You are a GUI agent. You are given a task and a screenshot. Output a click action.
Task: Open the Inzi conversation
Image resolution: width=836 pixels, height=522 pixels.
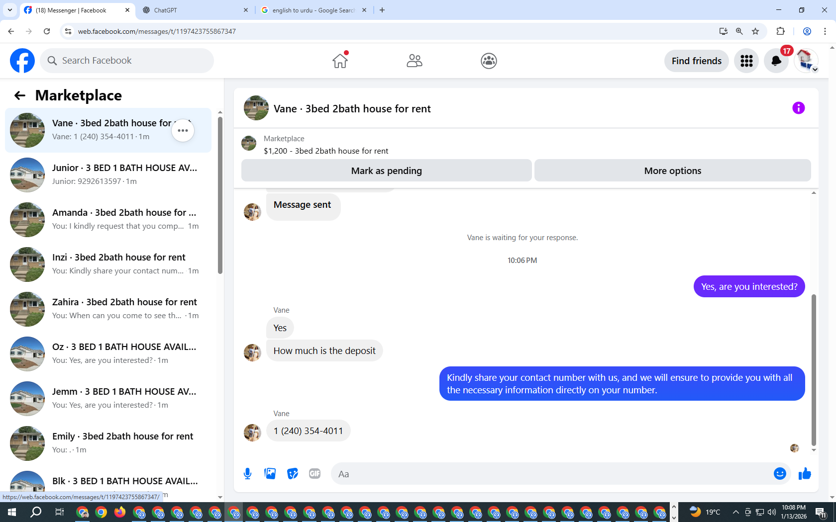[x=108, y=264]
